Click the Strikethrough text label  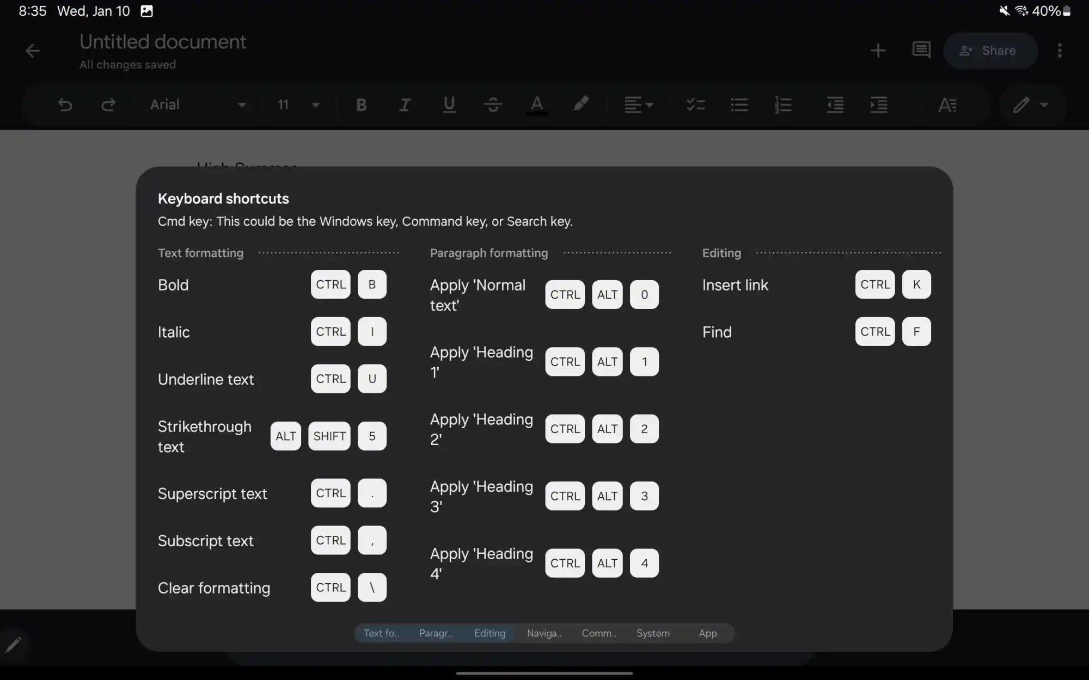click(x=205, y=437)
